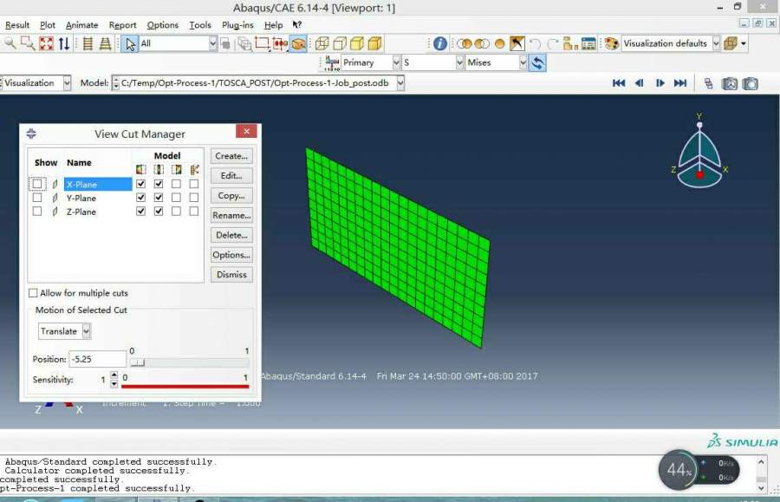This screenshot has height=502, width=780.
Task: Turn on perspective ladder icon
Action: [x=106, y=43]
